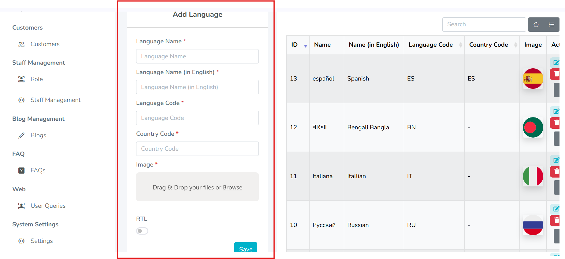Focus the Language Name input field

pos(197,56)
